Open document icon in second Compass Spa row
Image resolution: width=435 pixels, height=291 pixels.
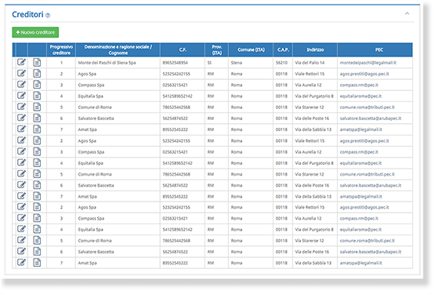click(37, 151)
